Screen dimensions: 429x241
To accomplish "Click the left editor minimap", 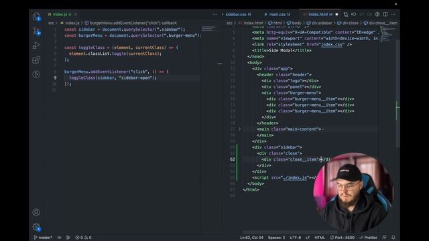I will coord(210,28).
